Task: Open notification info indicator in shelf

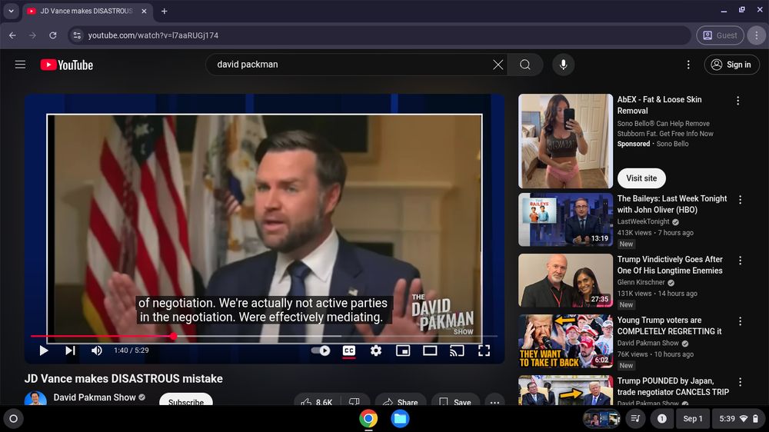Action: click(661, 419)
